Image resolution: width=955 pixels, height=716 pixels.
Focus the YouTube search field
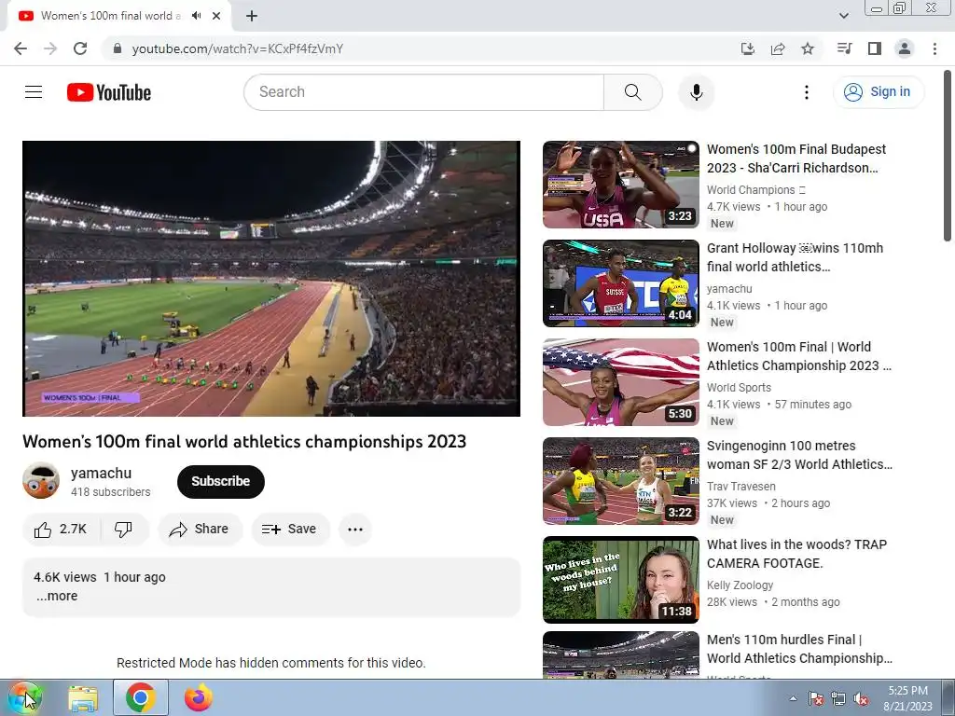pyautogui.click(x=424, y=92)
